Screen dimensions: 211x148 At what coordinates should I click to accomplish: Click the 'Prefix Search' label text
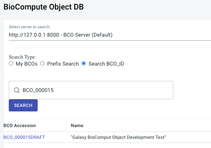tap(63, 64)
